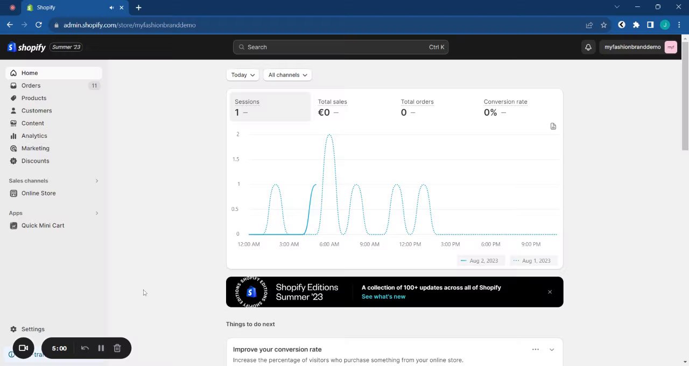Click the Aug 1, 2023 legend entry
Screen dimensions: 689x366
(533, 261)
